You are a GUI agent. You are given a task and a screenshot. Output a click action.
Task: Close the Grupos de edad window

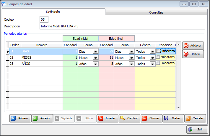204,4
